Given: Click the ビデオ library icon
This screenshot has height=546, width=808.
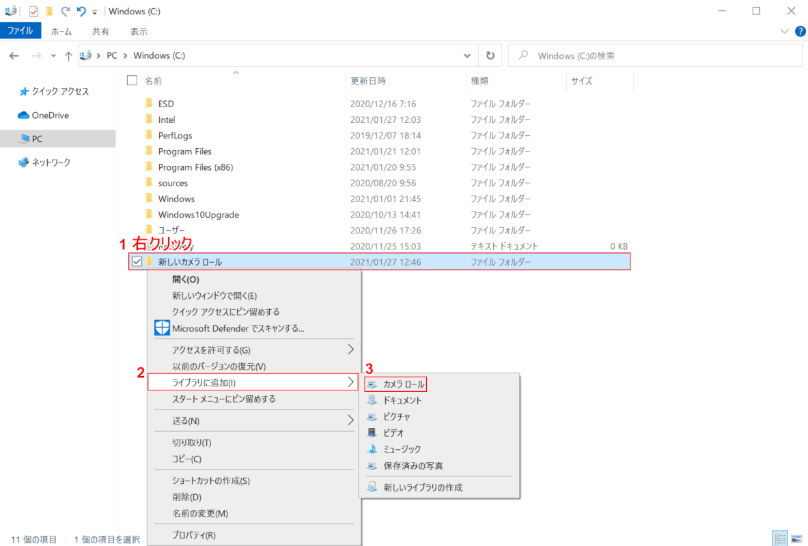Looking at the screenshot, I should point(372,433).
